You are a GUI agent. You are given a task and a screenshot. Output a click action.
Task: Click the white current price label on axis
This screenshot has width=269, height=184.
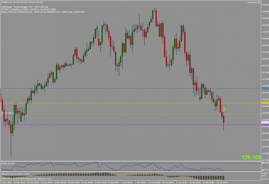[265, 122]
